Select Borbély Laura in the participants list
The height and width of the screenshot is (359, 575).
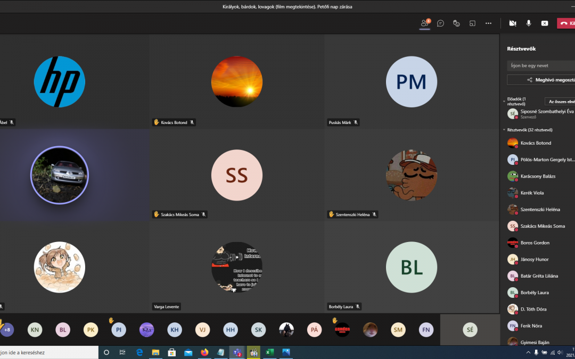(540, 293)
